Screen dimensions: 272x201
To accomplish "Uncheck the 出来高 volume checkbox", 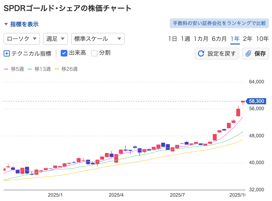I will click(x=64, y=53).
